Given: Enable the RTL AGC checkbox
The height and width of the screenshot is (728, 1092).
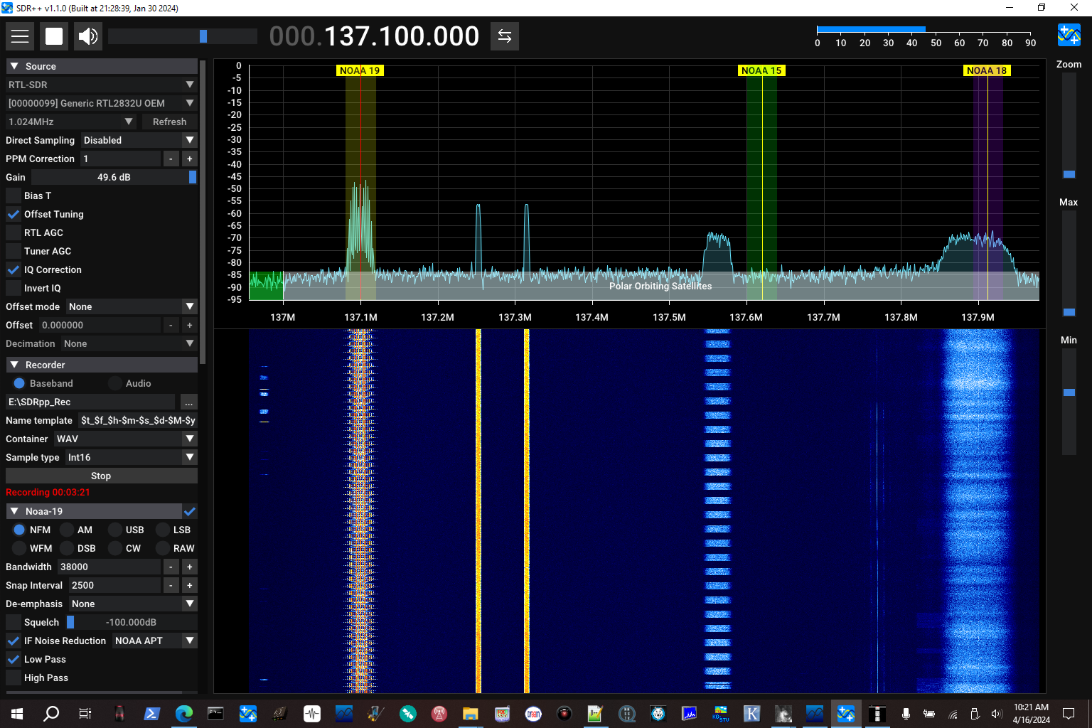Looking at the screenshot, I should pyautogui.click(x=14, y=232).
